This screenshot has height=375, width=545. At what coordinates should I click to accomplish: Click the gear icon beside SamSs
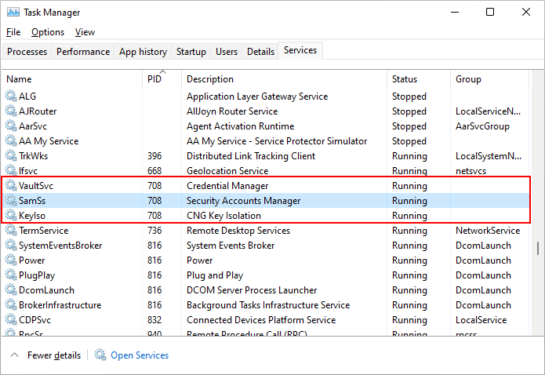tap(11, 200)
